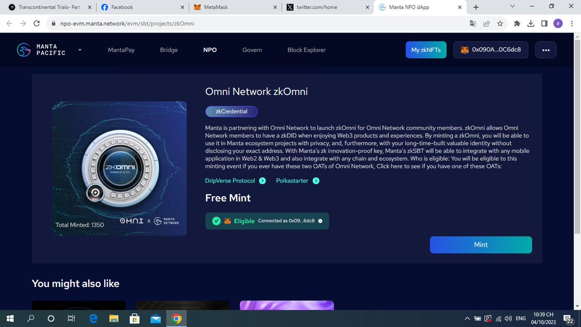Open the Govern section
This screenshot has height=327, width=581.
(x=252, y=50)
